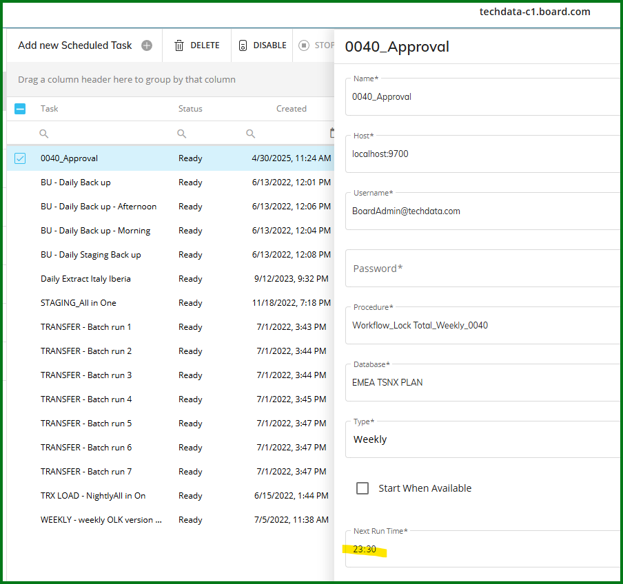Click the created date 9/12/2023, 9:32 PM
The height and width of the screenshot is (584, 623).
(292, 279)
